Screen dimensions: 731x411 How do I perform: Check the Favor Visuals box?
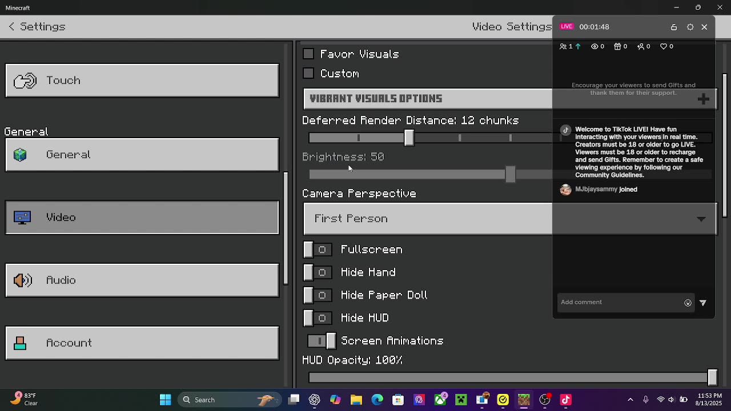click(x=308, y=54)
